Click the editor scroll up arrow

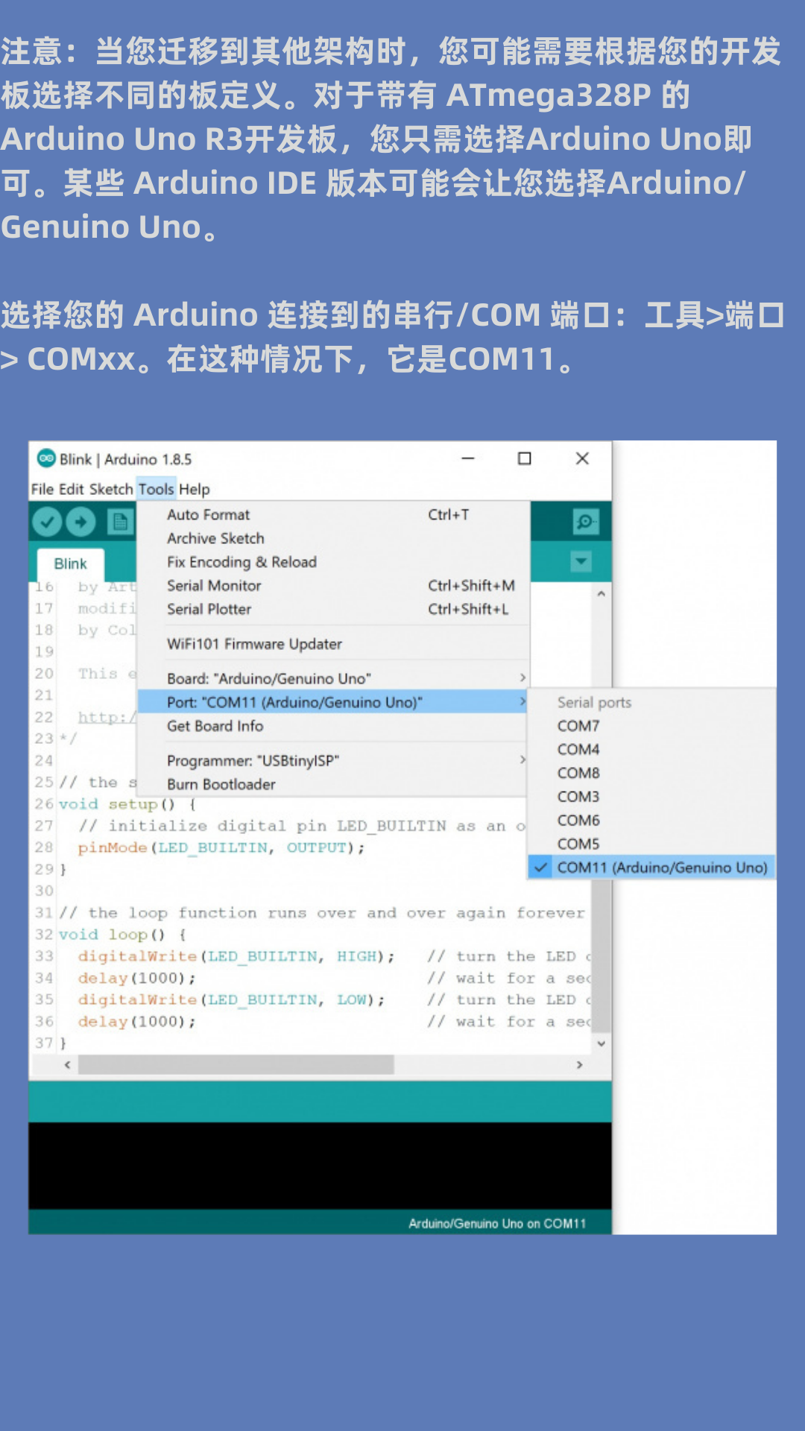[x=601, y=594]
